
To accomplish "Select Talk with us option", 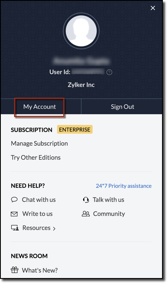I will 108,199.
